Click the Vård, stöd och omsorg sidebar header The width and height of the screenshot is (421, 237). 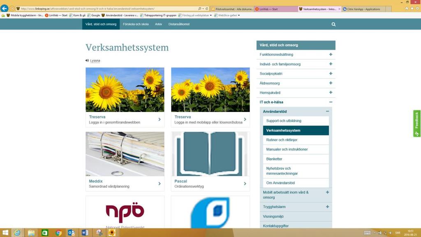(x=296, y=45)
